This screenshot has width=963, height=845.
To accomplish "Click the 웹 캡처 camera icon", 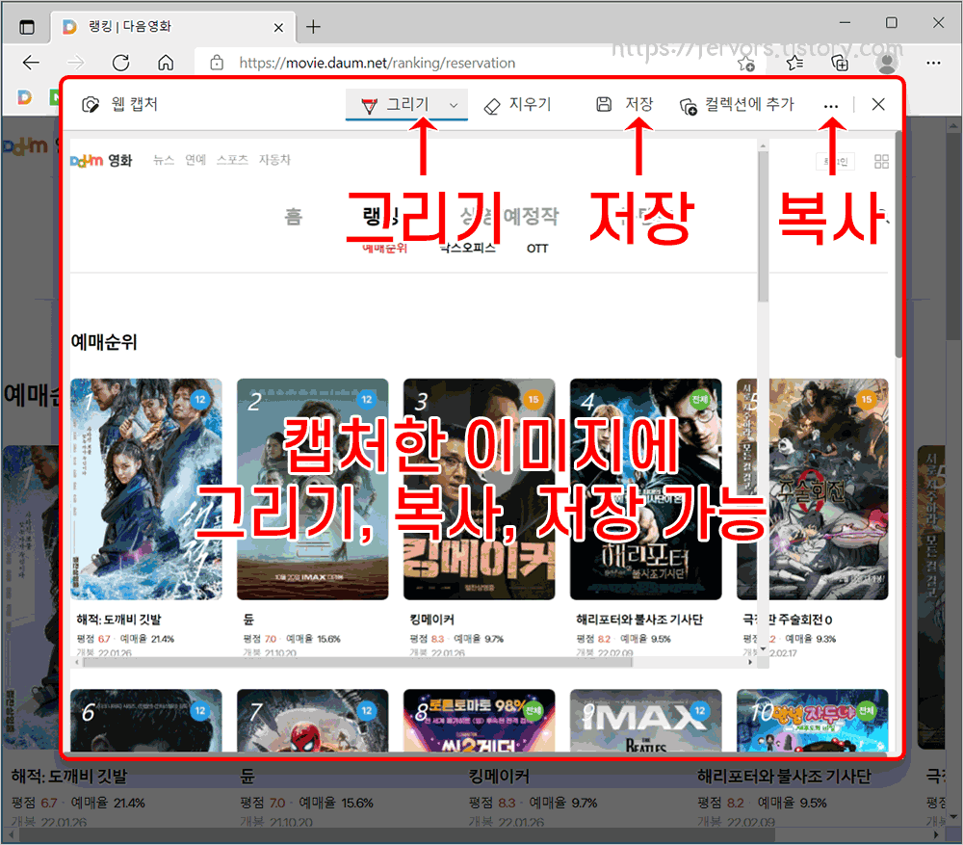I will [x=91, y=104].
